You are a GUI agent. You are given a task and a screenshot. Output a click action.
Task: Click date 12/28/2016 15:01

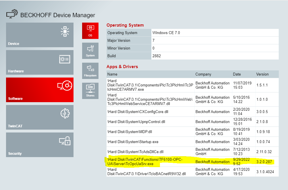[x=242, y=122]
